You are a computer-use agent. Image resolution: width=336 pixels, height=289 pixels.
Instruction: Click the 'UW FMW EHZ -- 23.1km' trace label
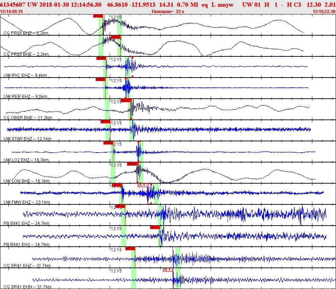coord(27,202)
